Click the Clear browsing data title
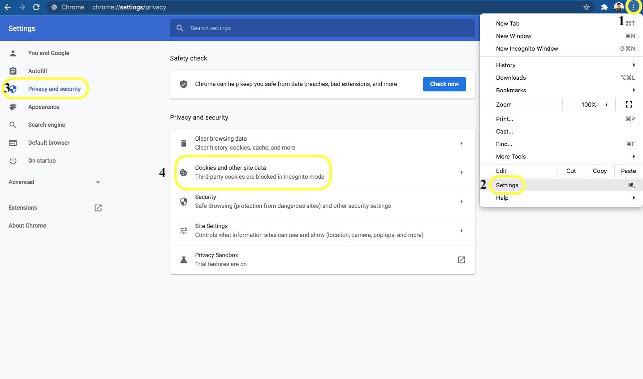Viewport: 643px width, 379px height. pyautogui.click(x=221, y=139)
